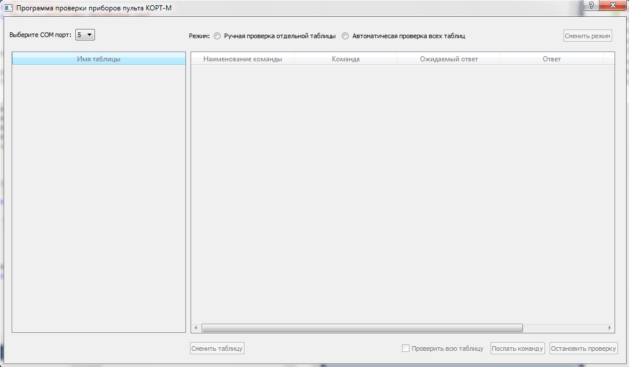The image size is (629, 367).
Task: Click the Послать команду button
Action: [x=517, y=348]
